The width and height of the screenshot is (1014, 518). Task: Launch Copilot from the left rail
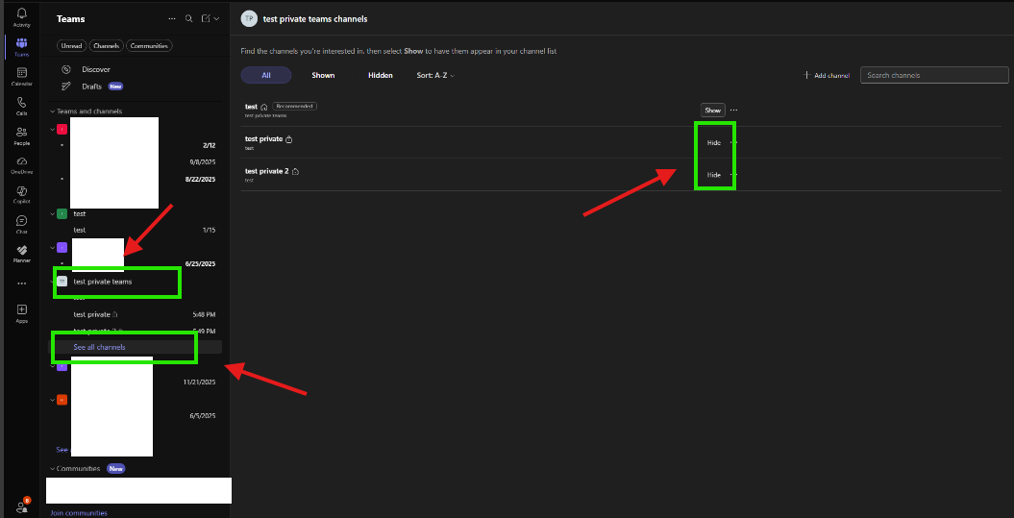[x=21, y=194]
